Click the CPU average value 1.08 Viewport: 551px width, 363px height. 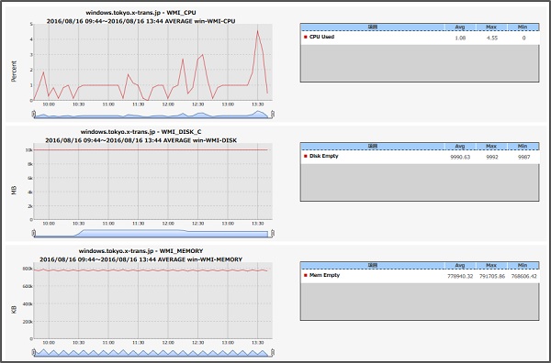point(460,38)
